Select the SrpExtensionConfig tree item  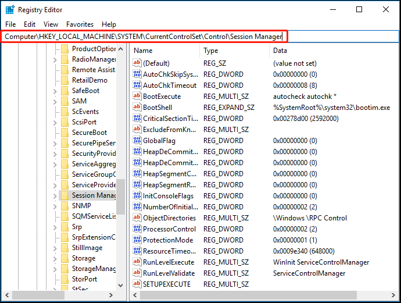[x=94, y=237]
